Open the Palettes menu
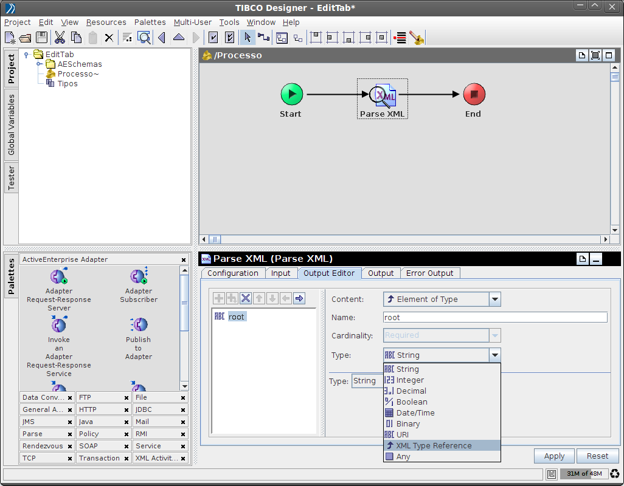The width and height of the screenshot is (624, 486). [150, 22]
